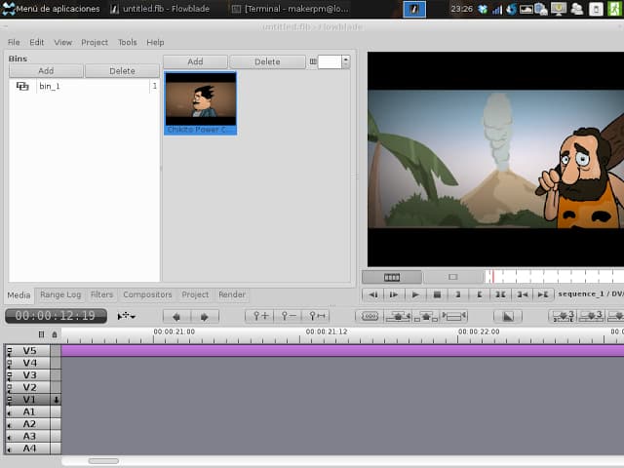Set Mark Out at current frame
624x468 pixels.
coord(480,294)
